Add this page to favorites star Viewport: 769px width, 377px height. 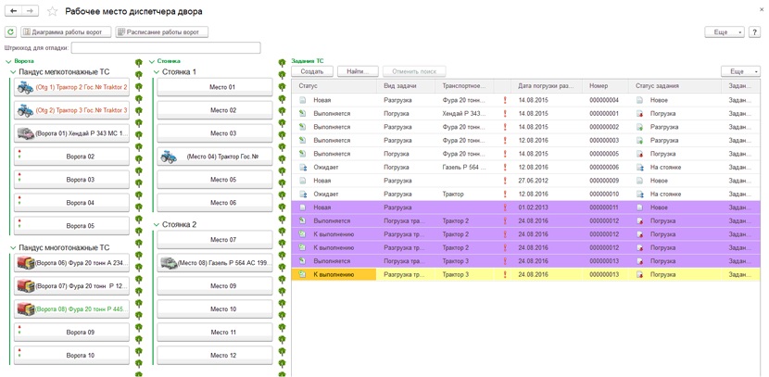coord(52,11)
